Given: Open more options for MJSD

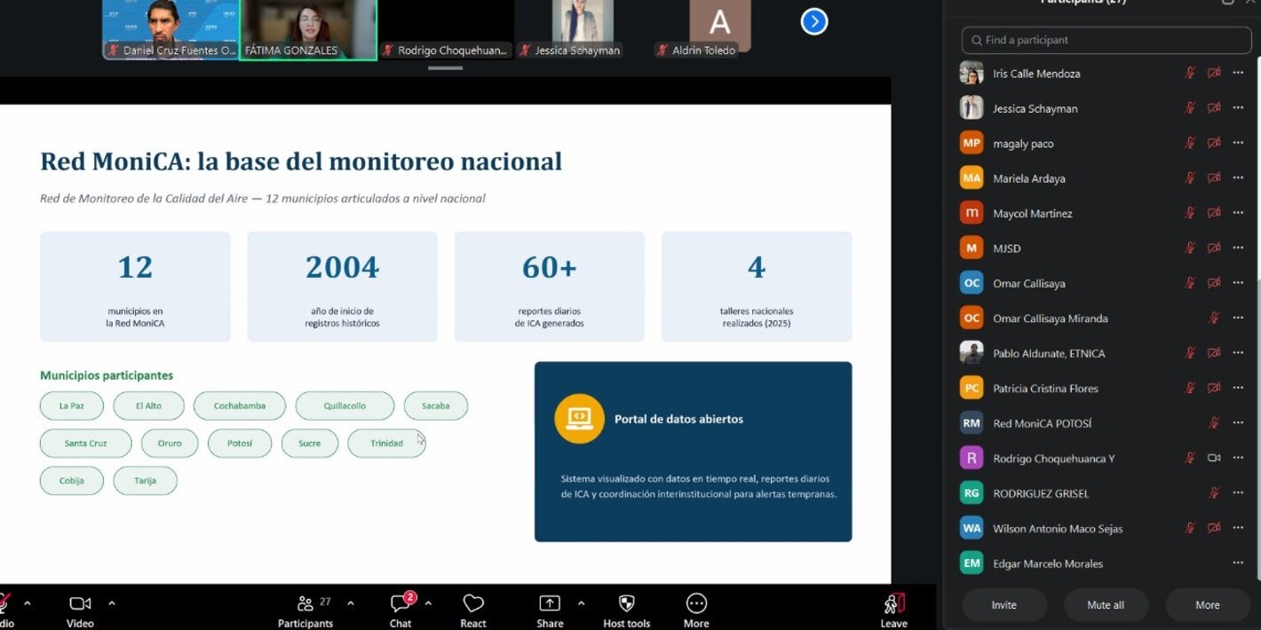Looking at the screenshot, I should pos(1238,248).
